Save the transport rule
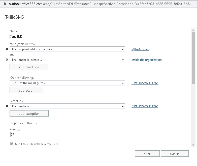197x166 pixels. (147, 154)
